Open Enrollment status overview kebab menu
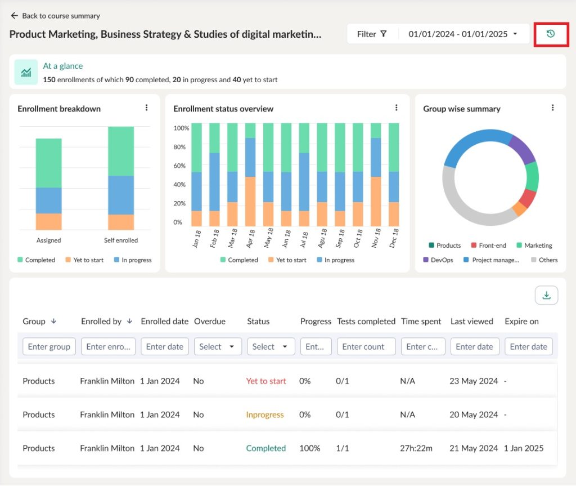Viewport: 576px width, 486px height. coord(396,108)
